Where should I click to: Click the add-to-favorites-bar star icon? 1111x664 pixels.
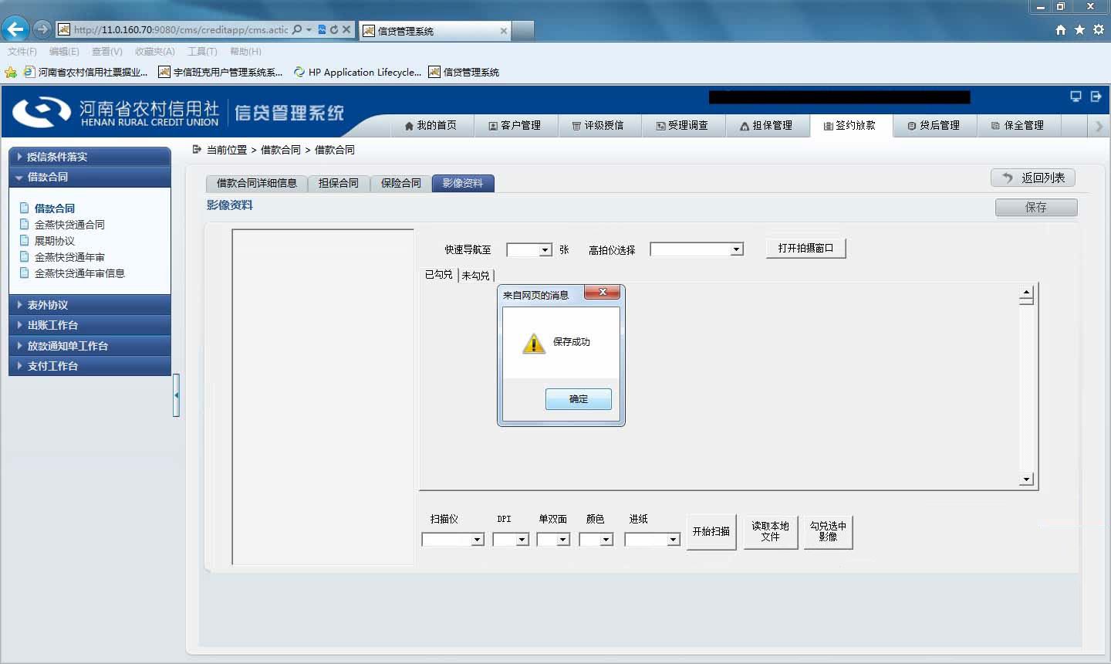(11, 72)
